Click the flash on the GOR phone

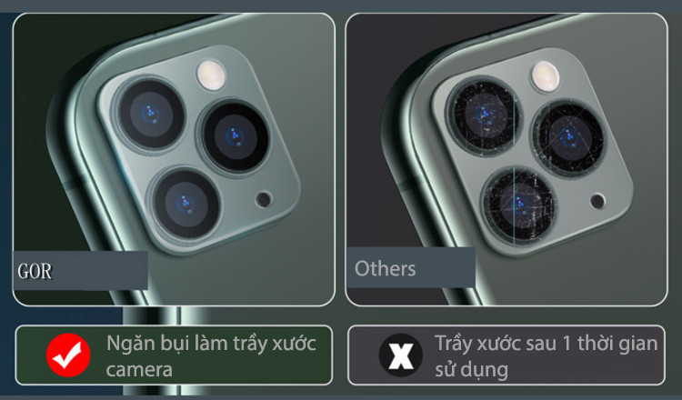211,75
